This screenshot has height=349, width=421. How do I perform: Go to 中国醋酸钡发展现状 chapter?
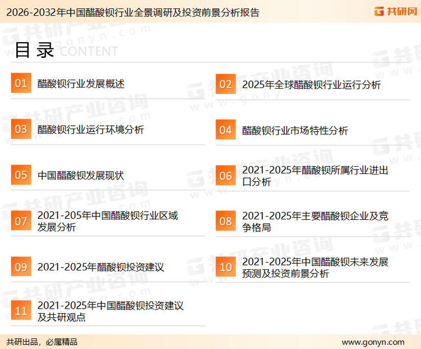coord(81,175)
